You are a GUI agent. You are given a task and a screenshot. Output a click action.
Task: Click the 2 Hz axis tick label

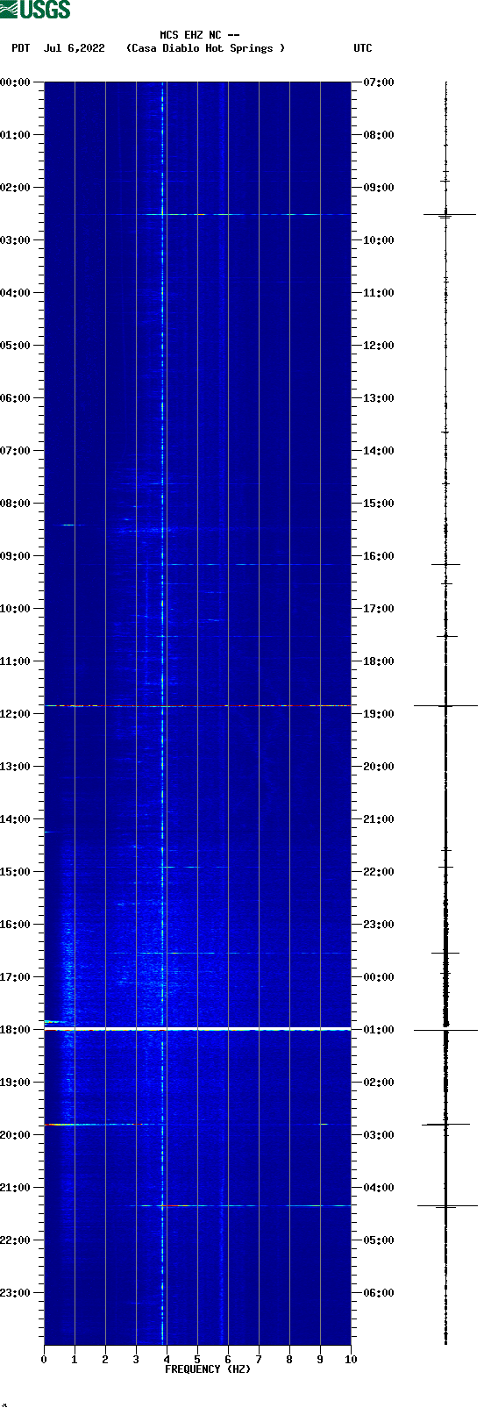coord(105,1360)
